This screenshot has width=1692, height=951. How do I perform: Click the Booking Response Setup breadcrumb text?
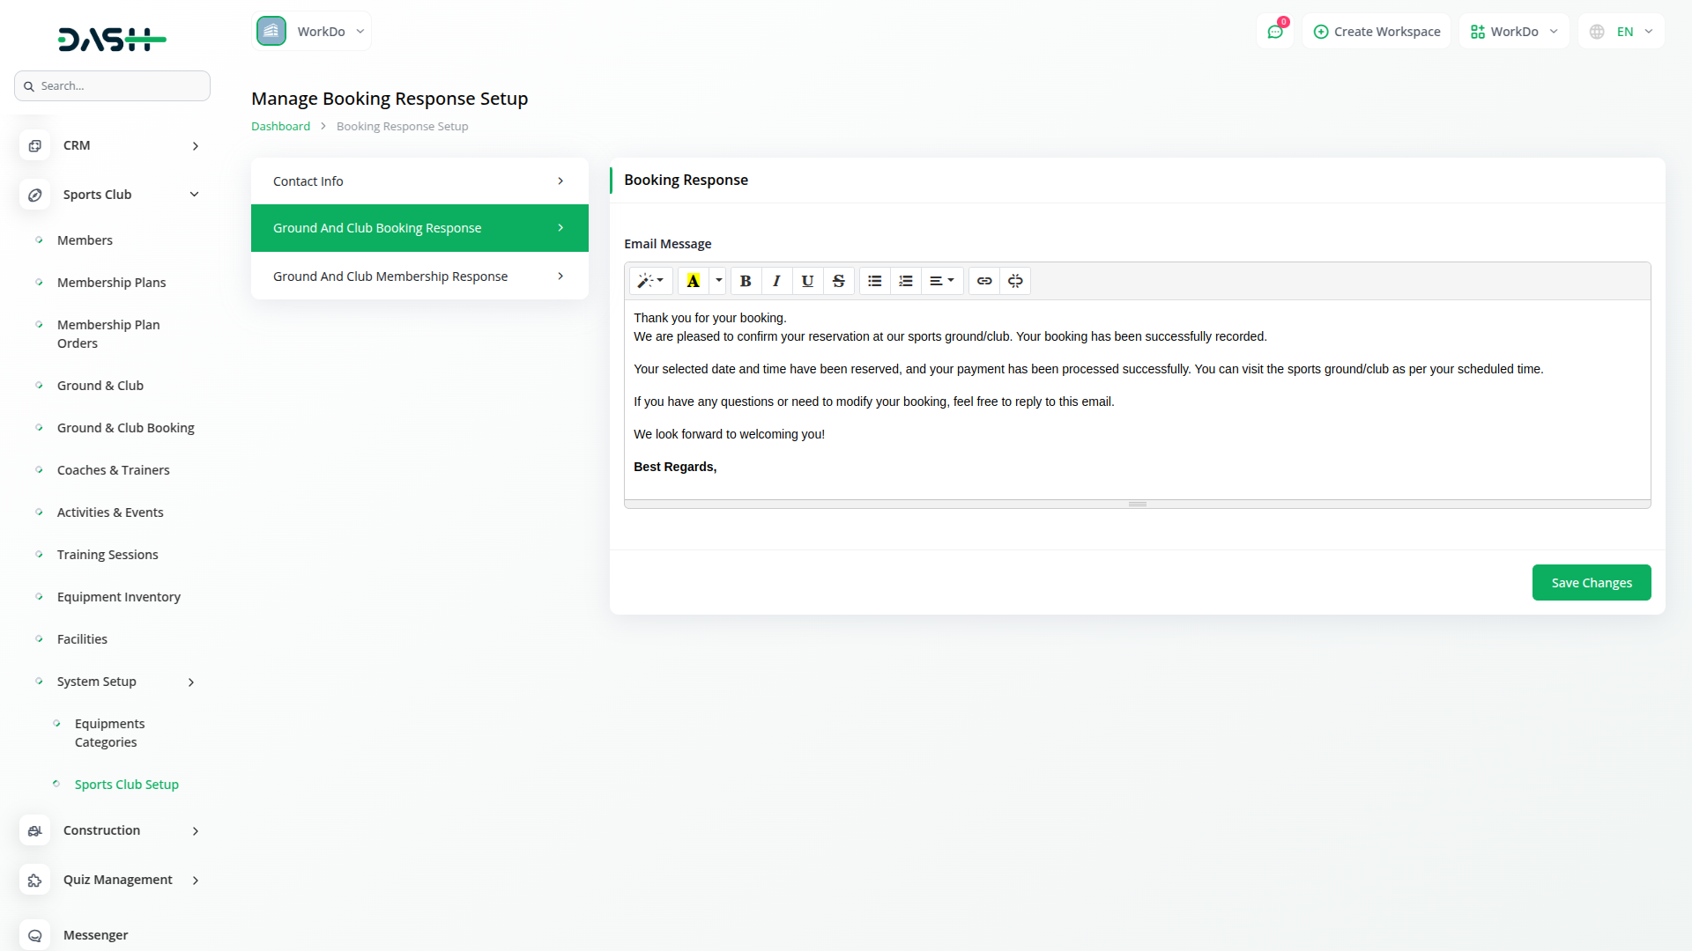click(402, 126)
